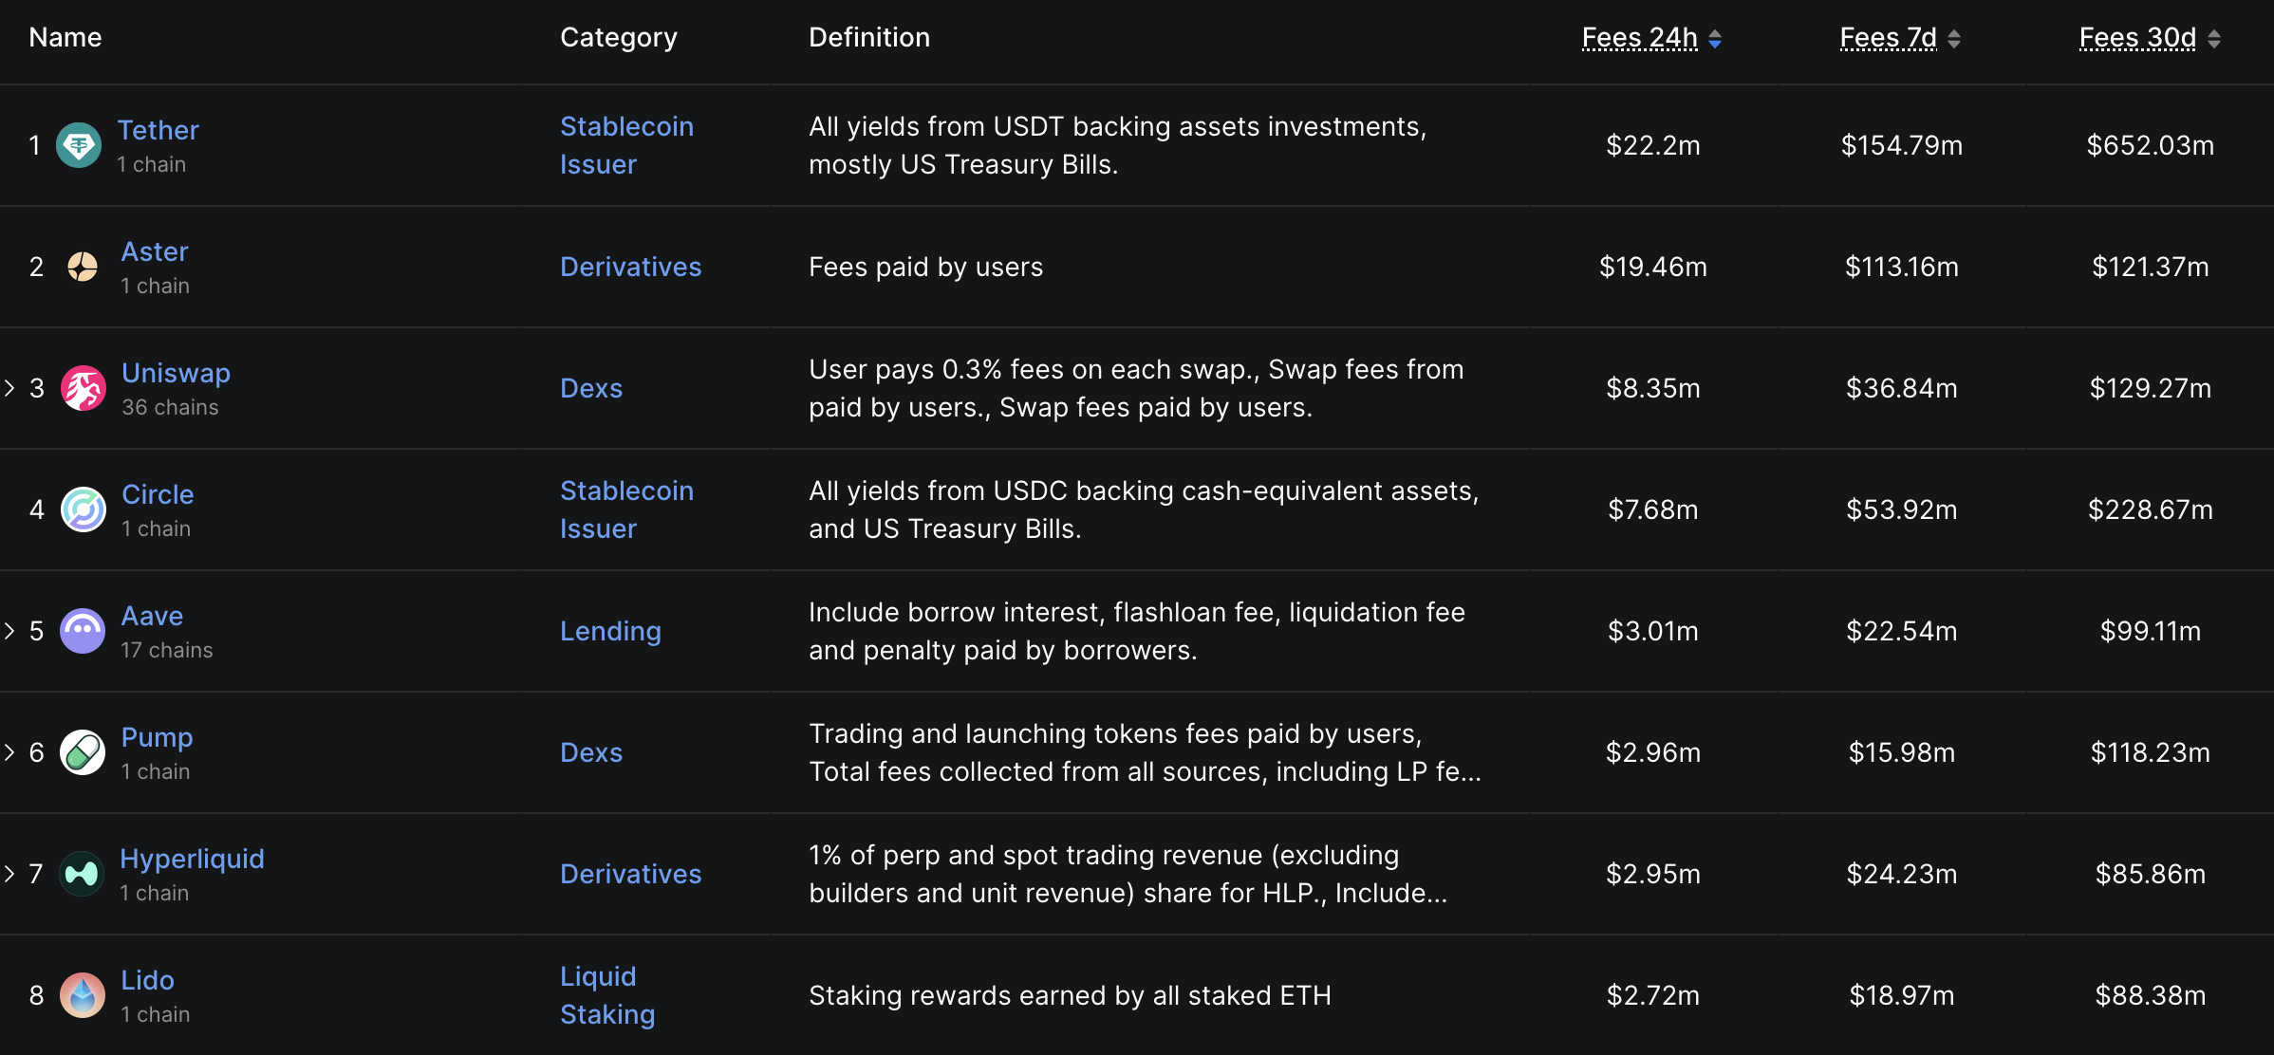The image size is (2274, 1055).
Task: Click 'Staking rewards earned by all staked ETH'
Action: (1071, 995)
